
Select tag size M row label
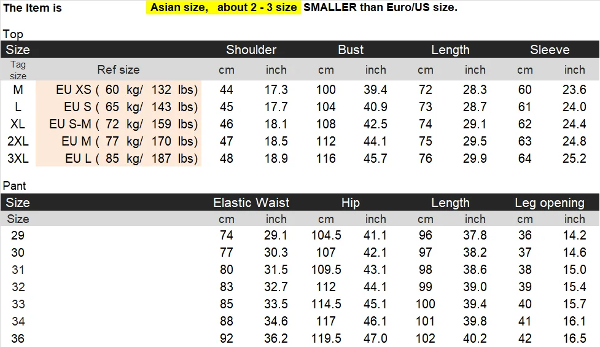point(18,90)
